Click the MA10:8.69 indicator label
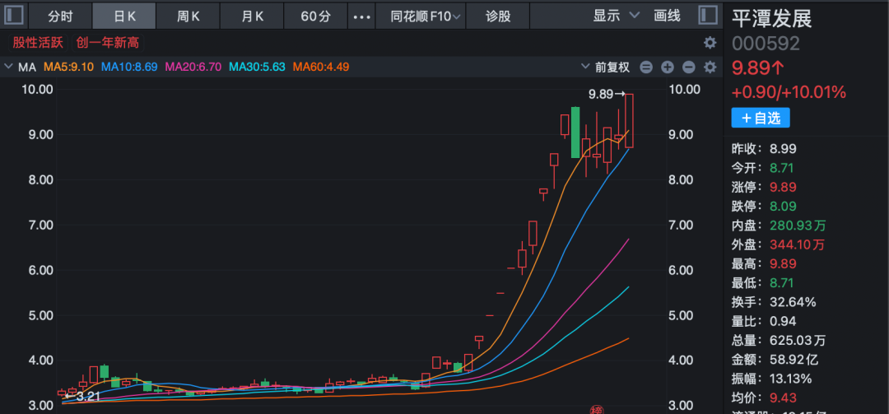 coord(129,67)
